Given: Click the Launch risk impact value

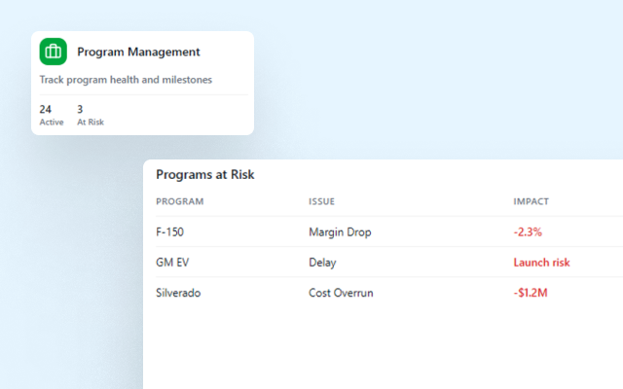Looking at the screenshot, I should [x=541, y=263].
